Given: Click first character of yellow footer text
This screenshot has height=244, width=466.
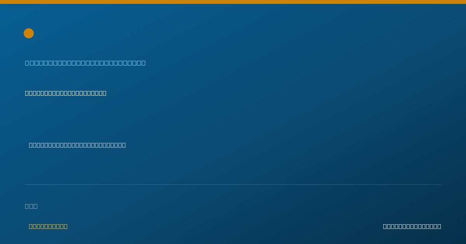Looking at the screenshot, I should [31, 226].
